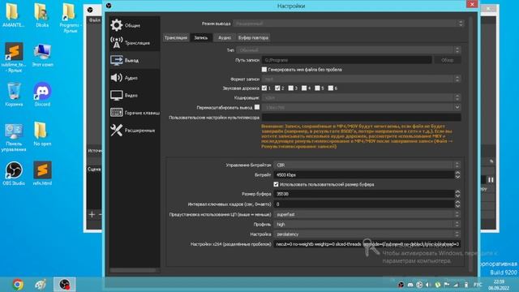Switch to the Трансляция tab
Viewport: 519px width, 292px height.
(176, 38)
